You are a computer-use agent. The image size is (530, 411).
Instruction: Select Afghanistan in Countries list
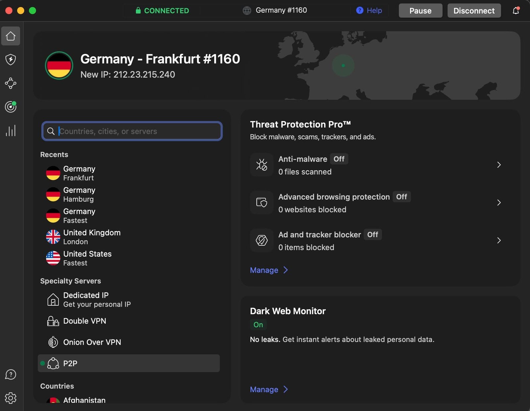129,400
